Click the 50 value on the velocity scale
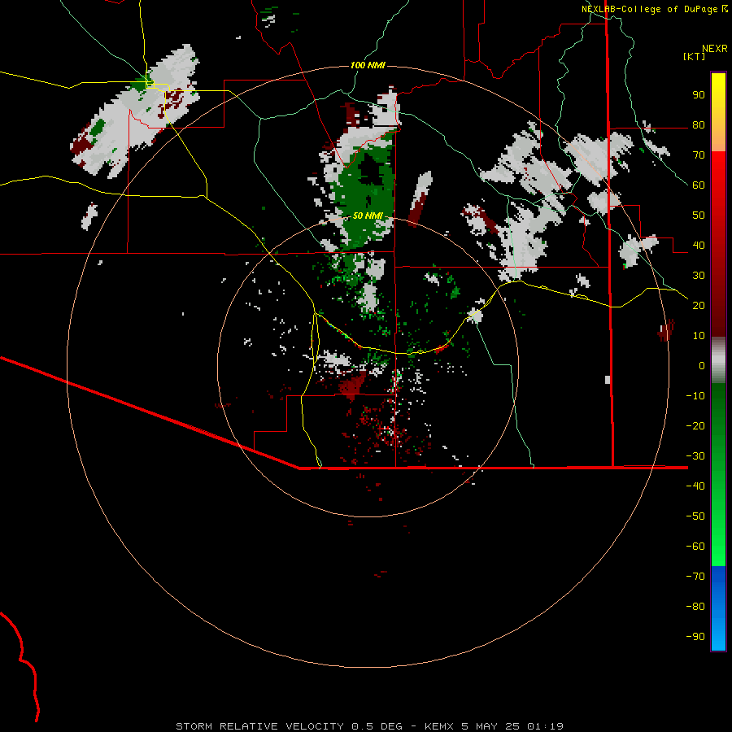Viewport: 732px width, 732px height. click(x=699, y=216)
